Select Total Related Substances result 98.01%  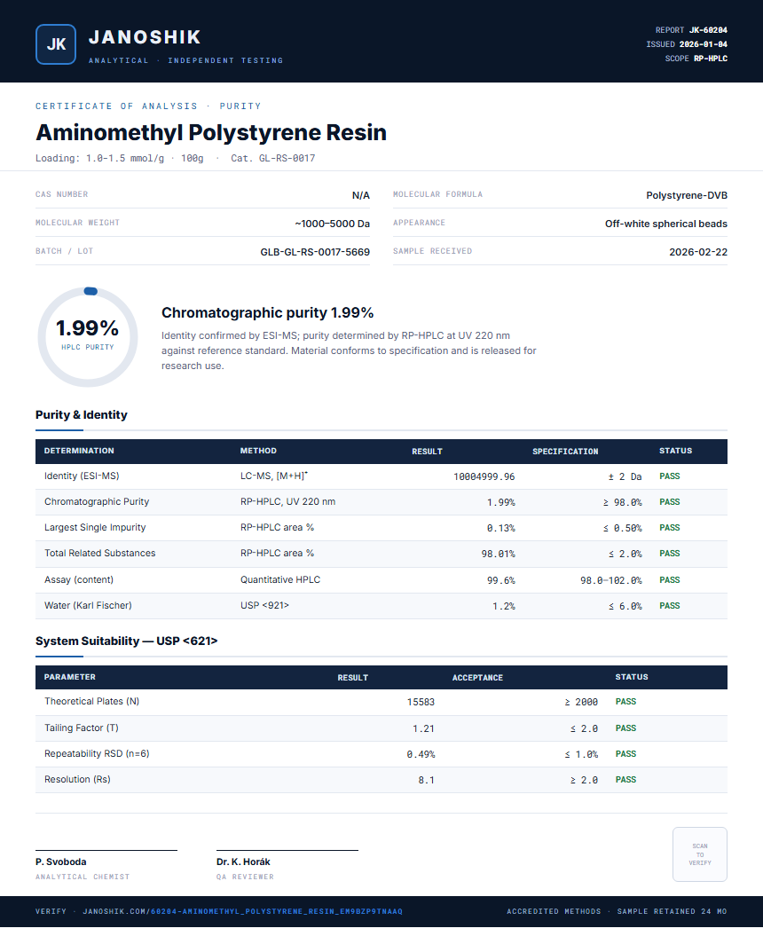498,554
